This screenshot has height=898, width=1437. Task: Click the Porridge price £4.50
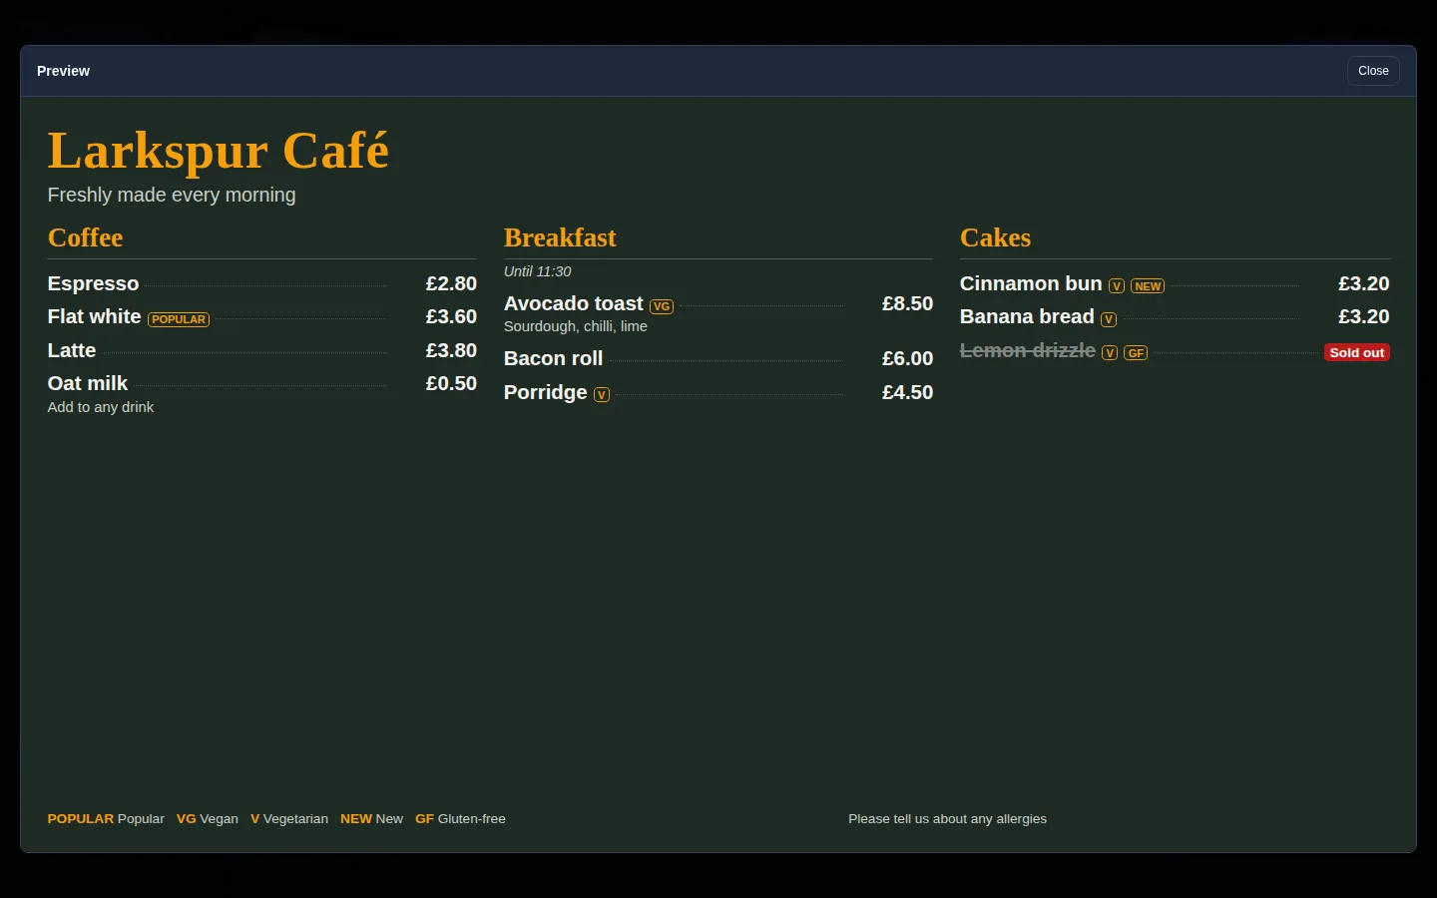907,392
